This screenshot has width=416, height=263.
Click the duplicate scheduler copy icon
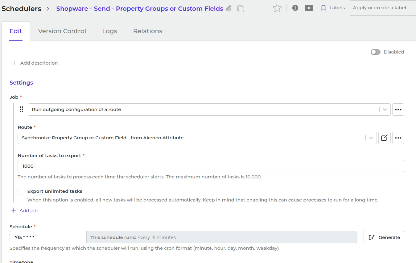pyautogui.click(x=241, y=9)
